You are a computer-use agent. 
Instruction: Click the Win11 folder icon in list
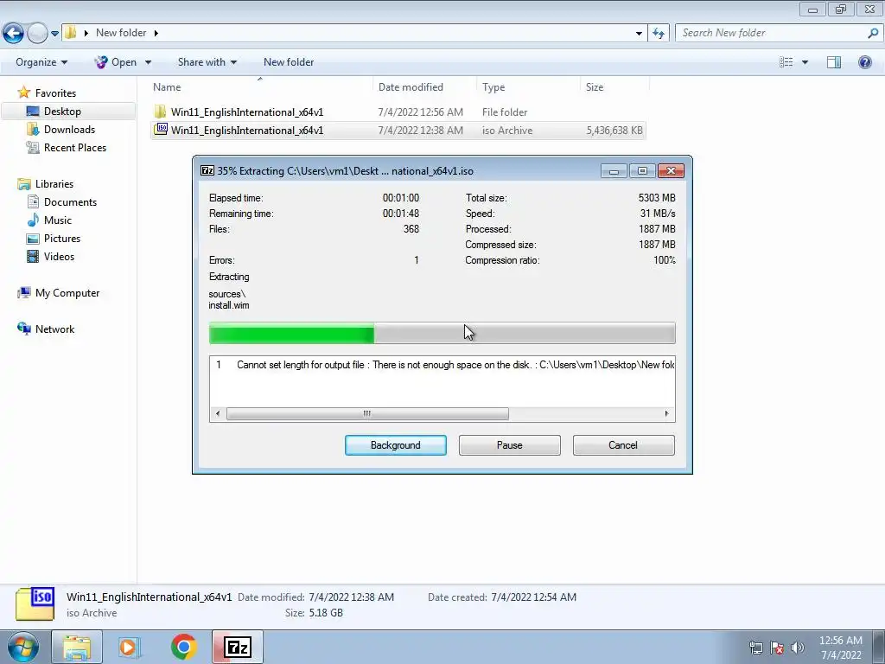pyautogui.click(x=161, y=112)
